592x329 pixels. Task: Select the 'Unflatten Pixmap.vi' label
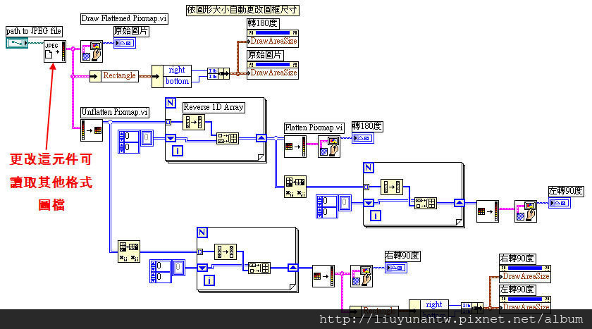114,112
